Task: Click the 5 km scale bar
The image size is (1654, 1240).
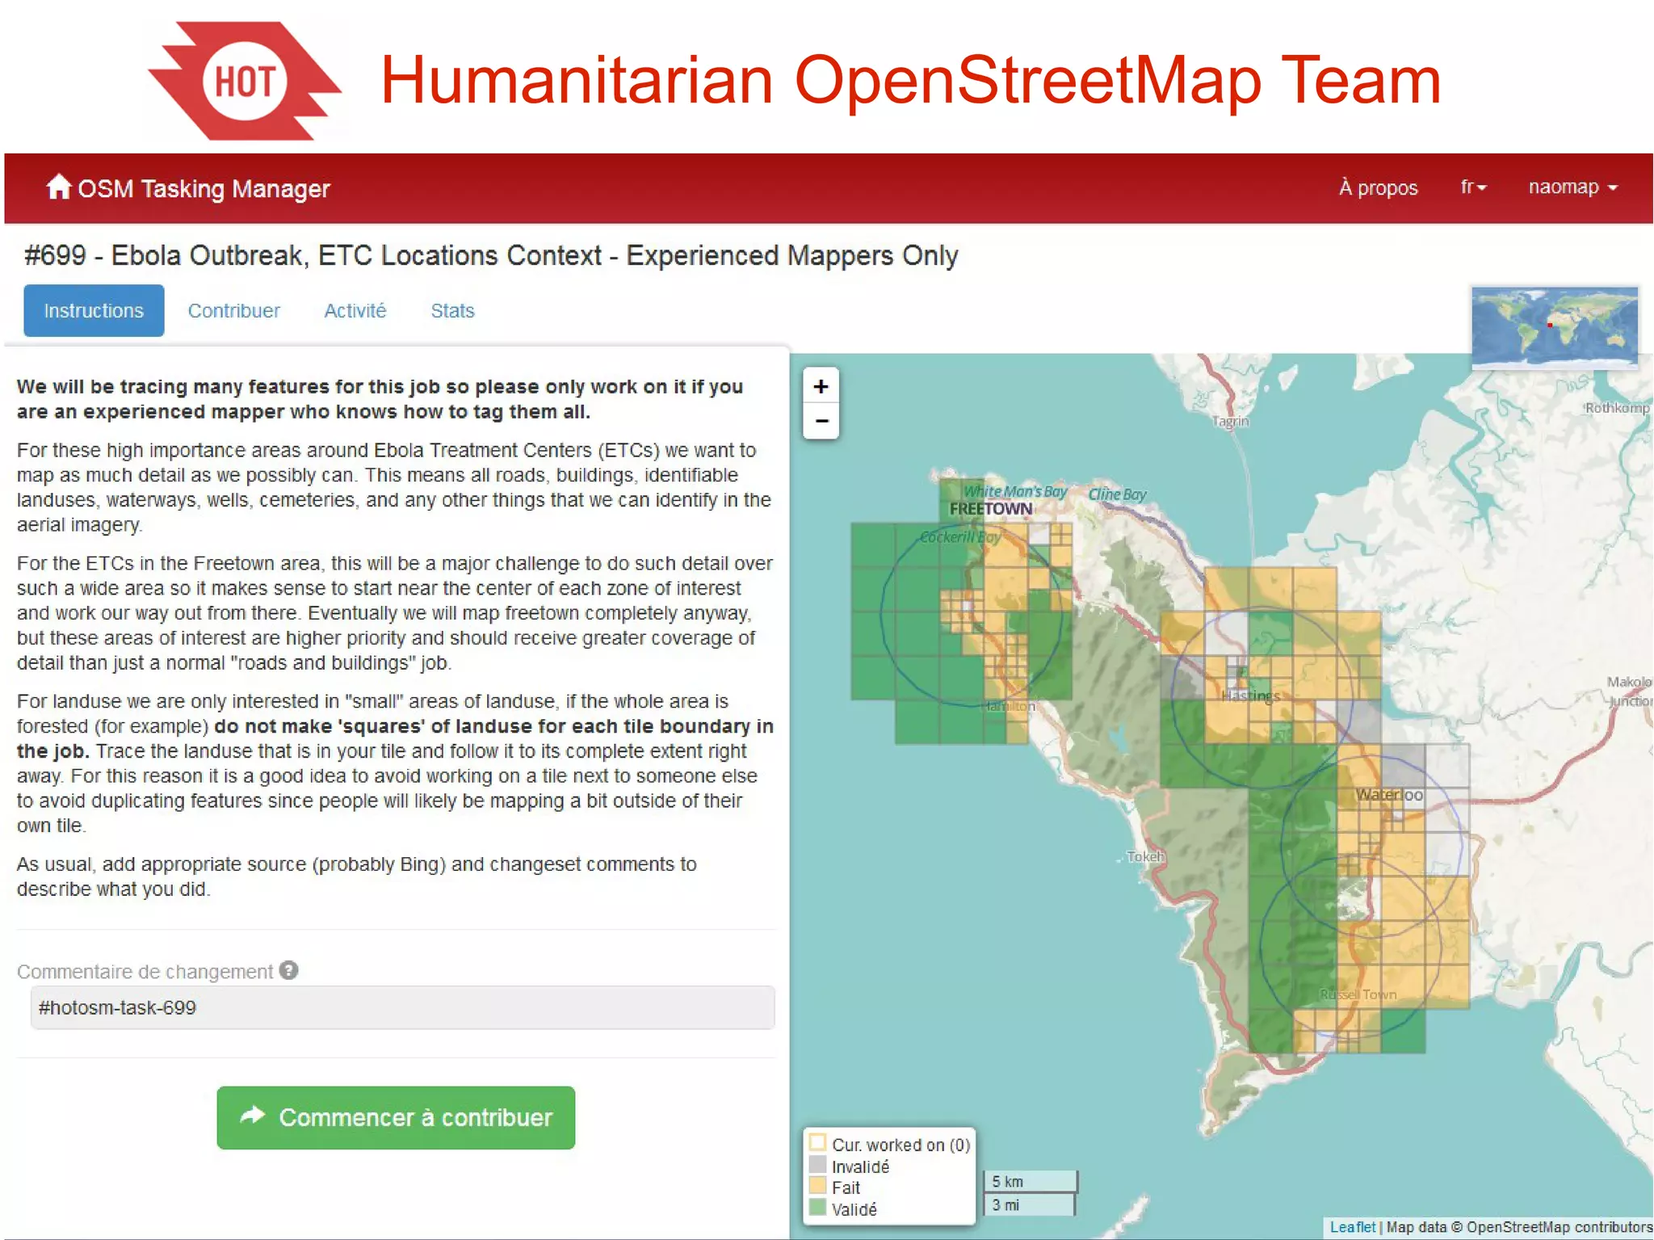Action: 1030,1181
